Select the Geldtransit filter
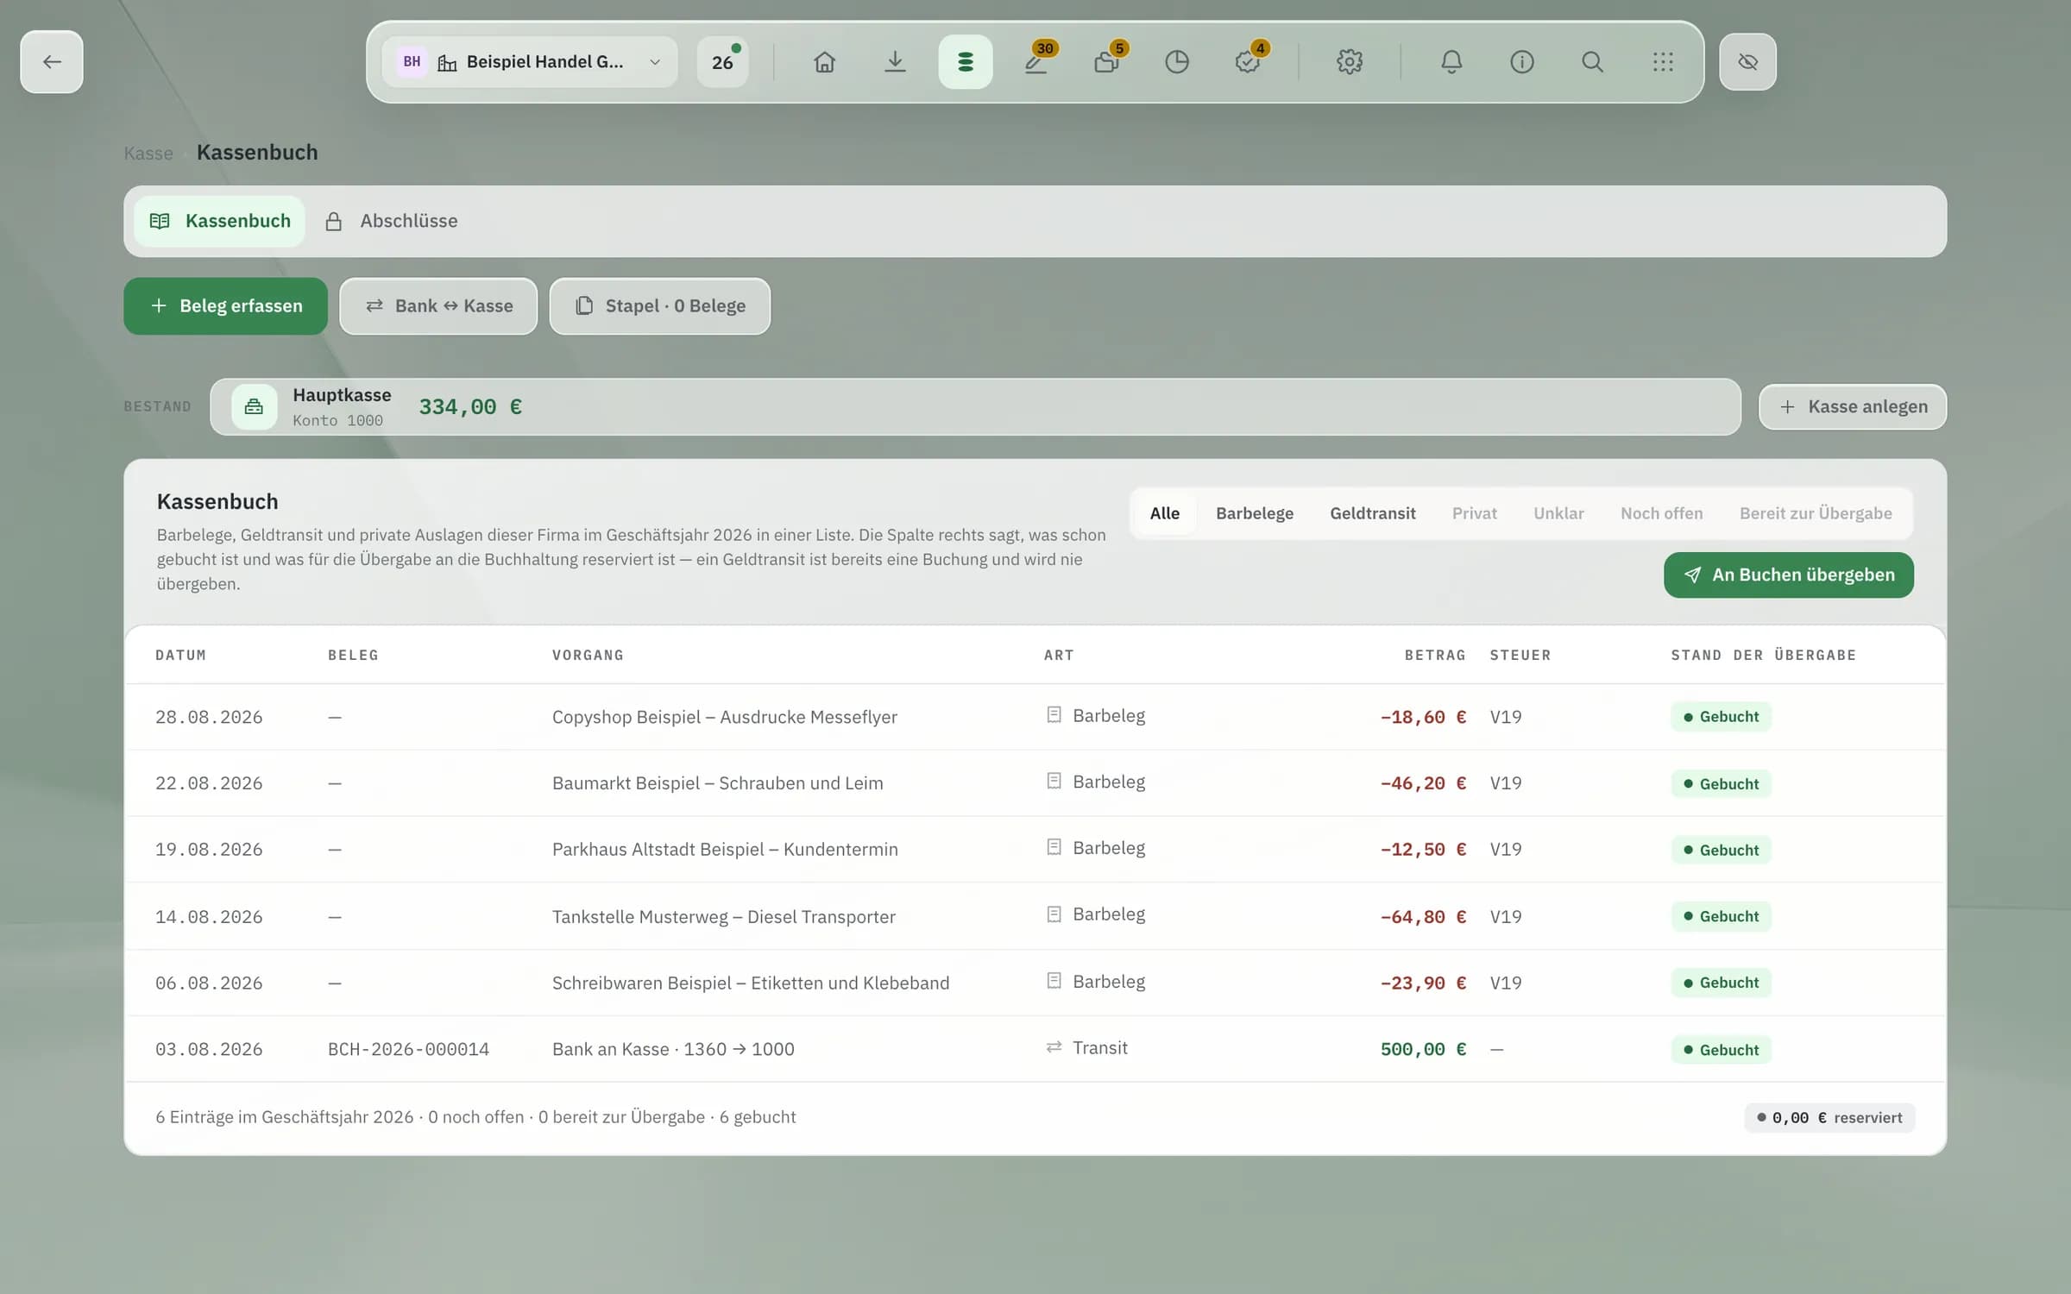 click(x=1373, y=513)
